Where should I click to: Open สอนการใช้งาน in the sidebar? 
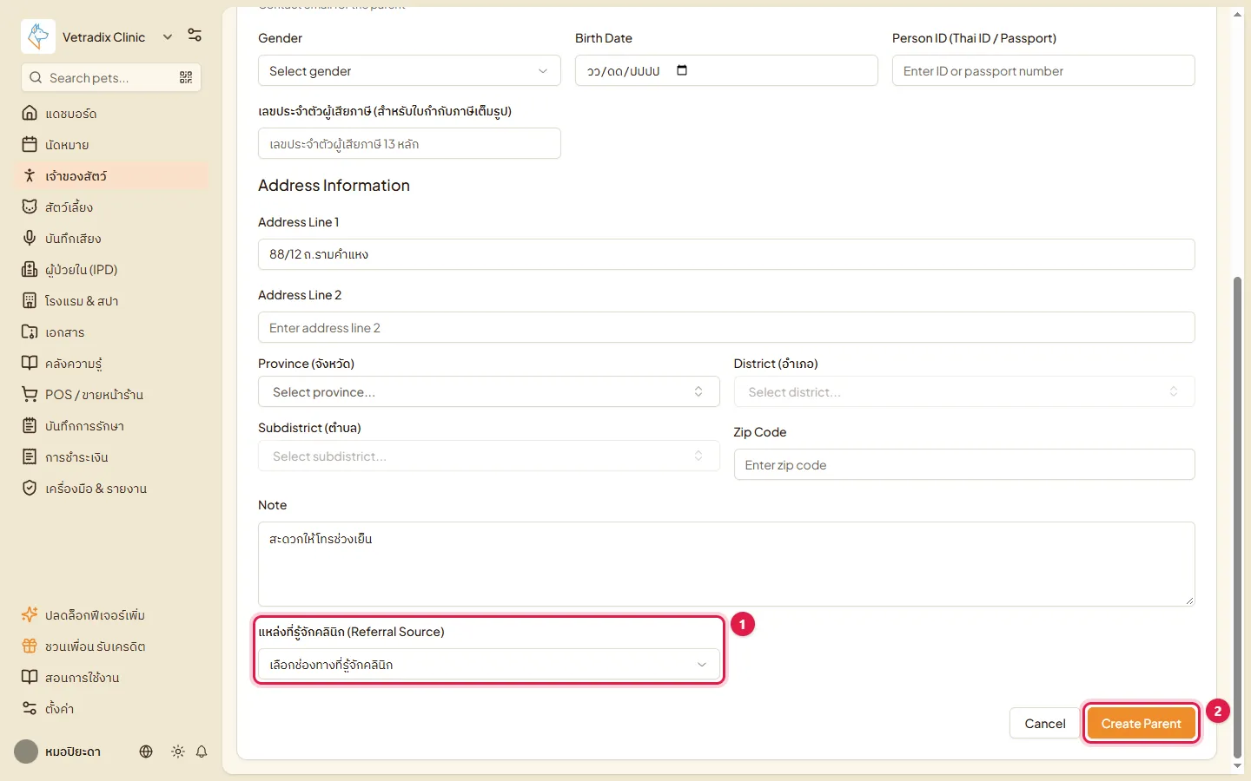[111, 677]
